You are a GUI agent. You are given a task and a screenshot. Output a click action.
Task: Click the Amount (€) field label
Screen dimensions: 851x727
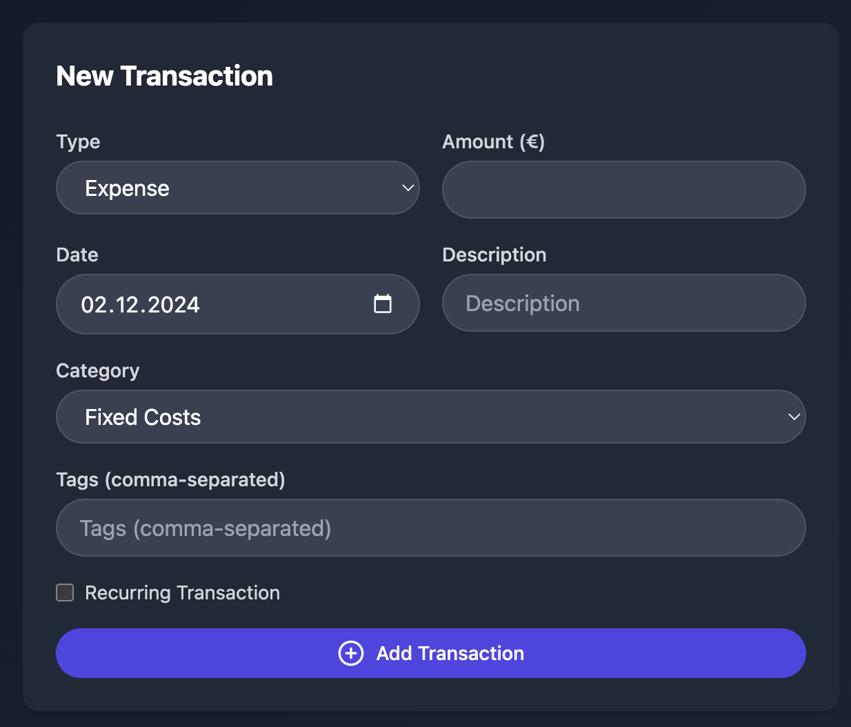(494, 142)
